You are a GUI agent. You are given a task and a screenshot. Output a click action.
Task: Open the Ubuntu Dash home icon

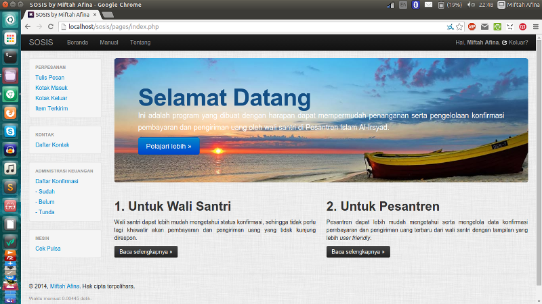click(10, 20)
